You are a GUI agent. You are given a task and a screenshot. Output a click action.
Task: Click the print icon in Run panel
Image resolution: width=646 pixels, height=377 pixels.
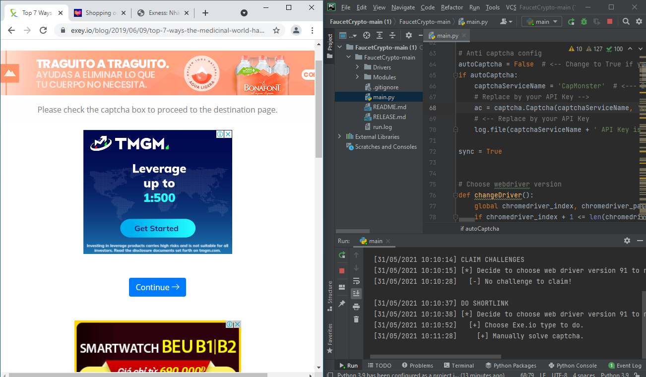(x=356, y=307)
